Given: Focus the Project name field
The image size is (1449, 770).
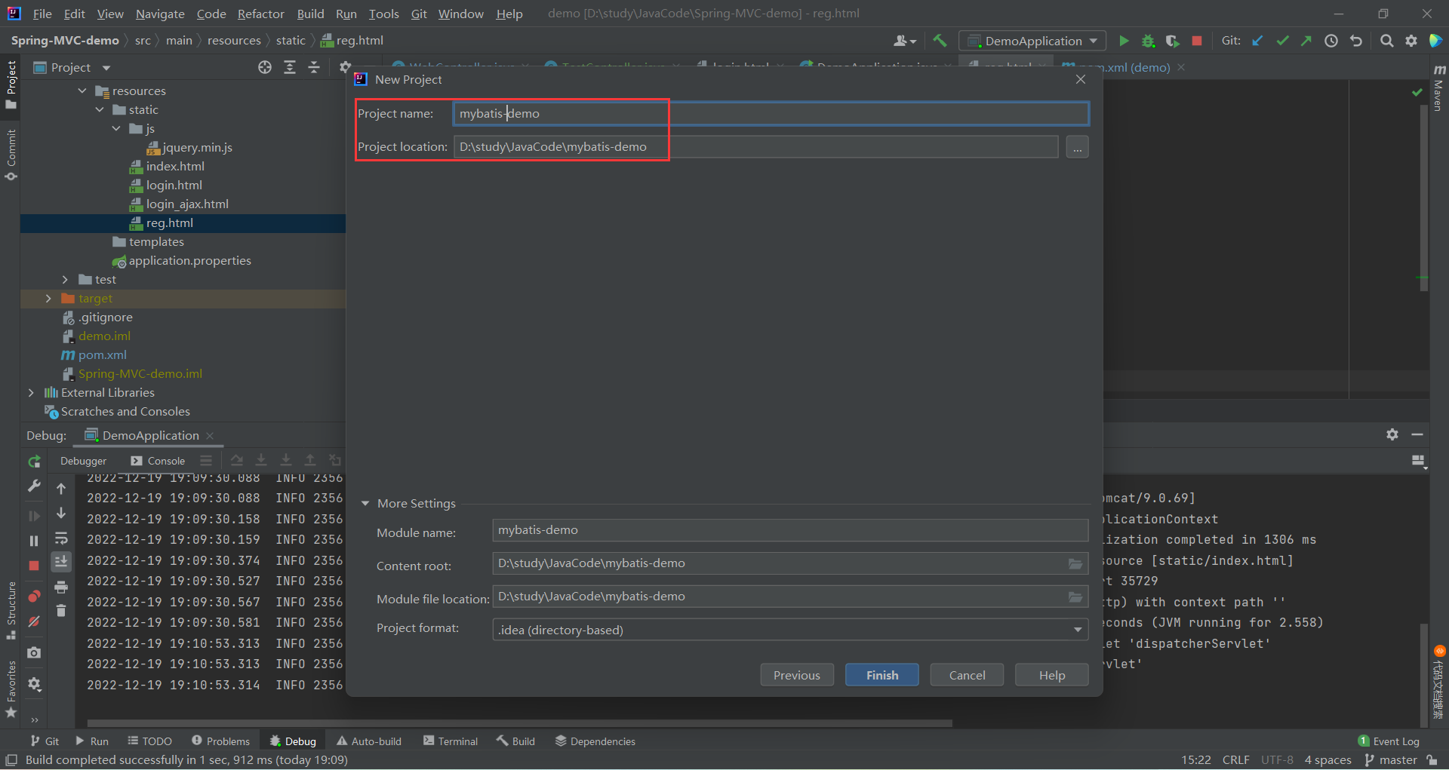Looking at the screenshot, I should point(771,114).
